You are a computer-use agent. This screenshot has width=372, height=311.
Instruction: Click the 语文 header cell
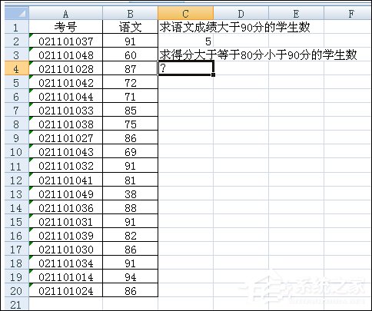(130, 27)
